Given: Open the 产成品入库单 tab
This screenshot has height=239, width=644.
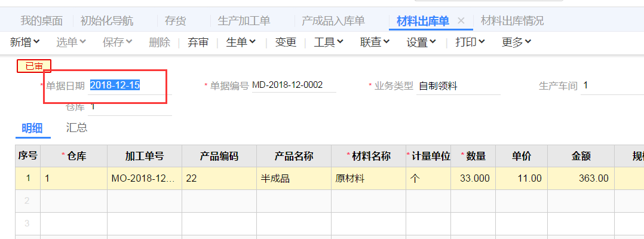Looking at the screenshot, I should pyautogui.click(x=333, y=21).
